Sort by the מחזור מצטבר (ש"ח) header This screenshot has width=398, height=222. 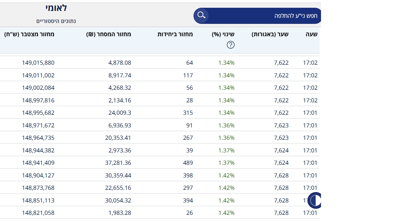click(29, 34)
